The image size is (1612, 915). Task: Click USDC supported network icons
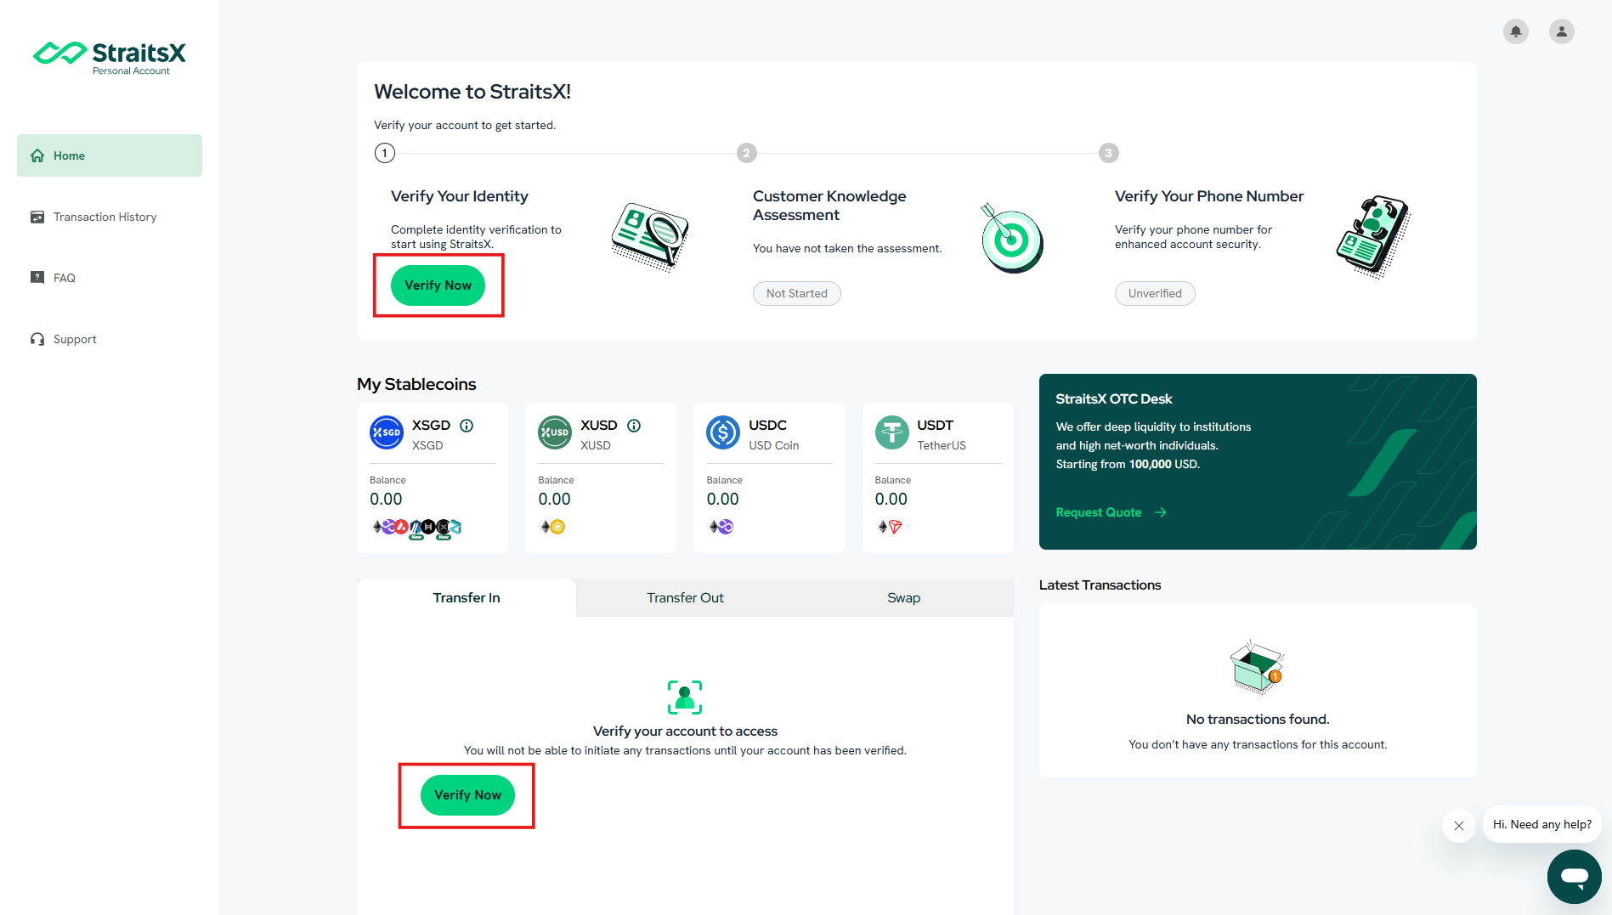pyautogui.click(x=721, y=527)
